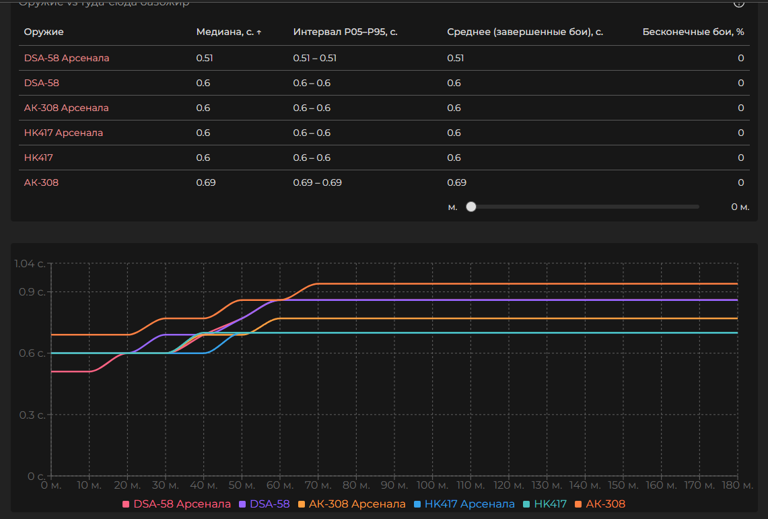Click the pink DSA-58 Арсенала legend square

point(126,504)
